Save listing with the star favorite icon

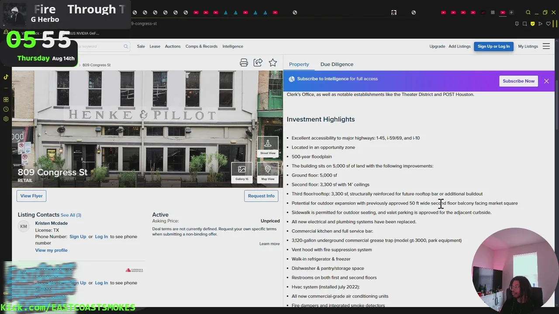click(x=273, y=63)
